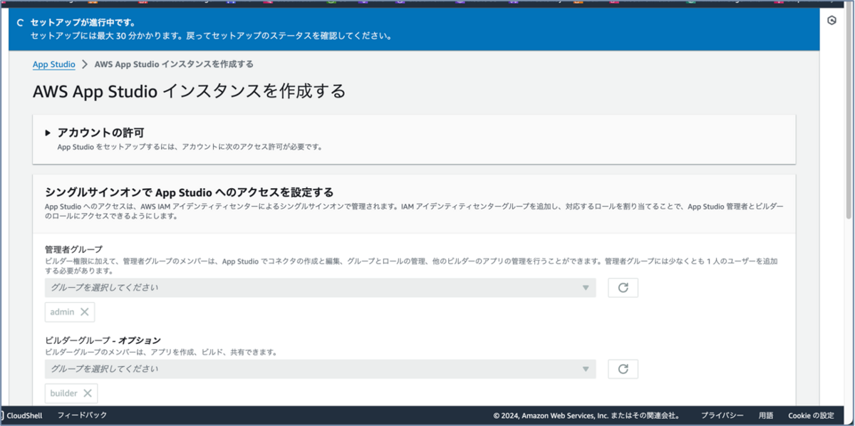This screenshot has width=855, height=426.
Task: Open the プライバシー footer link
Action: (722, 415)
